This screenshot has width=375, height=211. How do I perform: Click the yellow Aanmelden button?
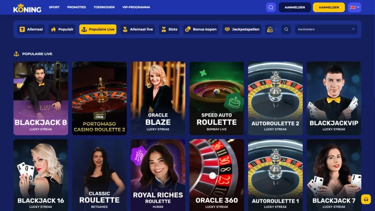[x=329, y=7]
